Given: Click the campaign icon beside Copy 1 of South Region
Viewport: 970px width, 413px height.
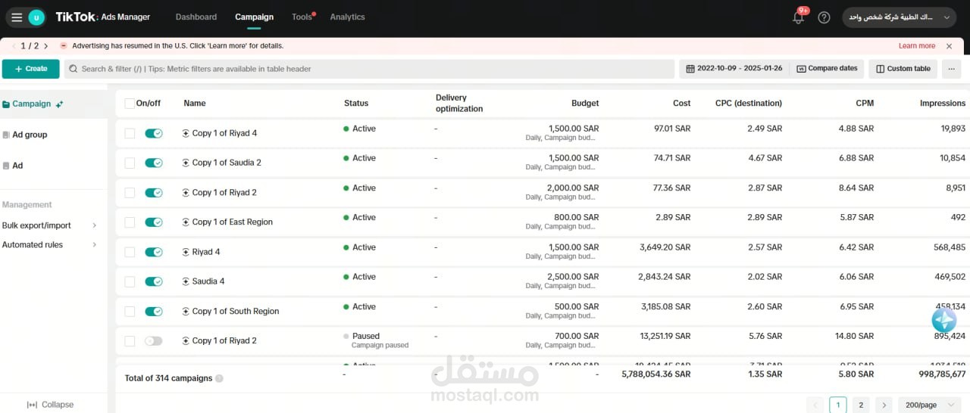Looking at the screenshot, I should (186, 312).
